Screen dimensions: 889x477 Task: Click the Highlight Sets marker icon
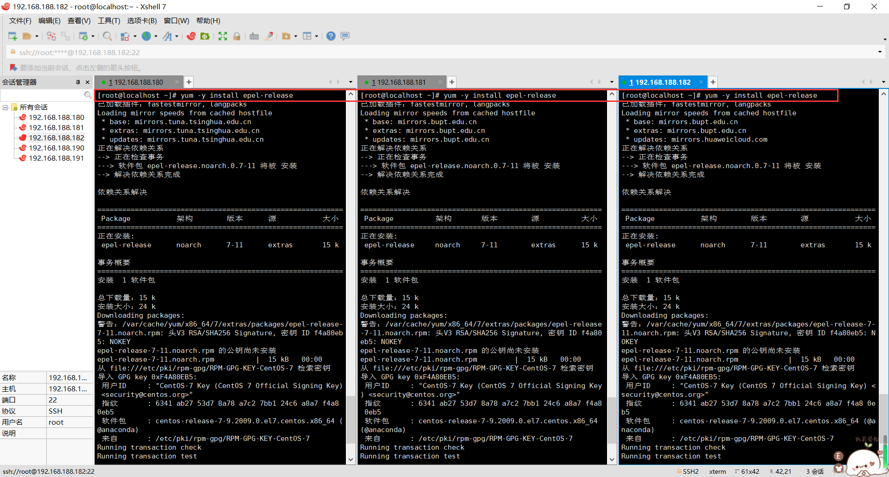(x=269, y=36)
